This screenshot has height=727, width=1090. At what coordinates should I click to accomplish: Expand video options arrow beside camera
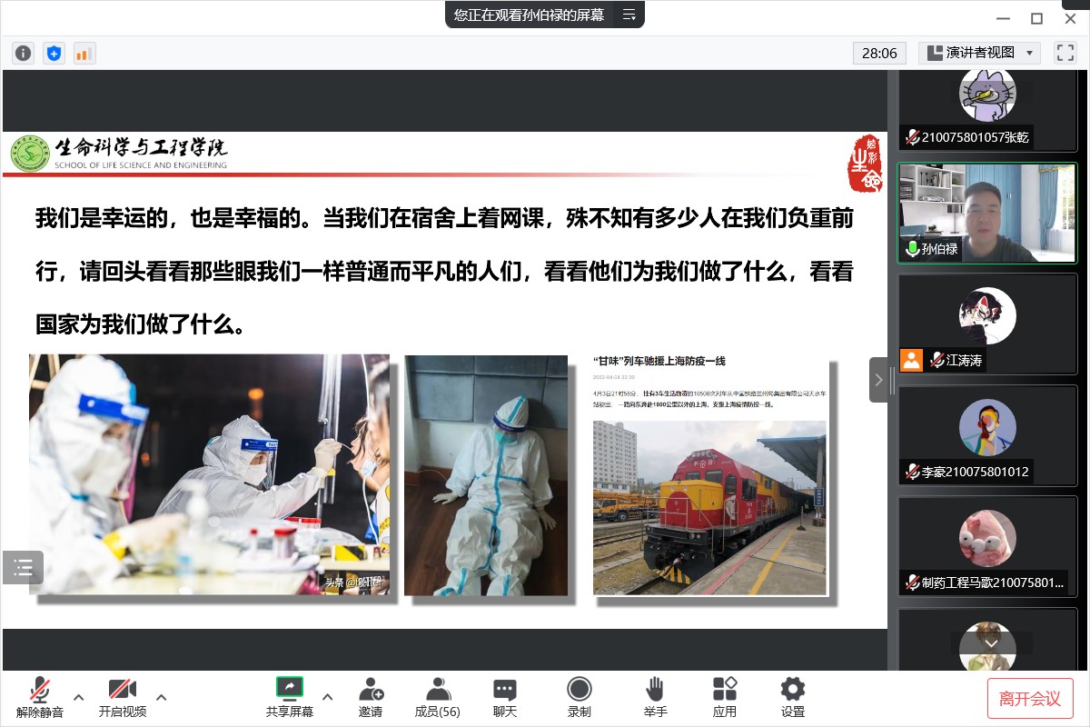tap(162, 697)
